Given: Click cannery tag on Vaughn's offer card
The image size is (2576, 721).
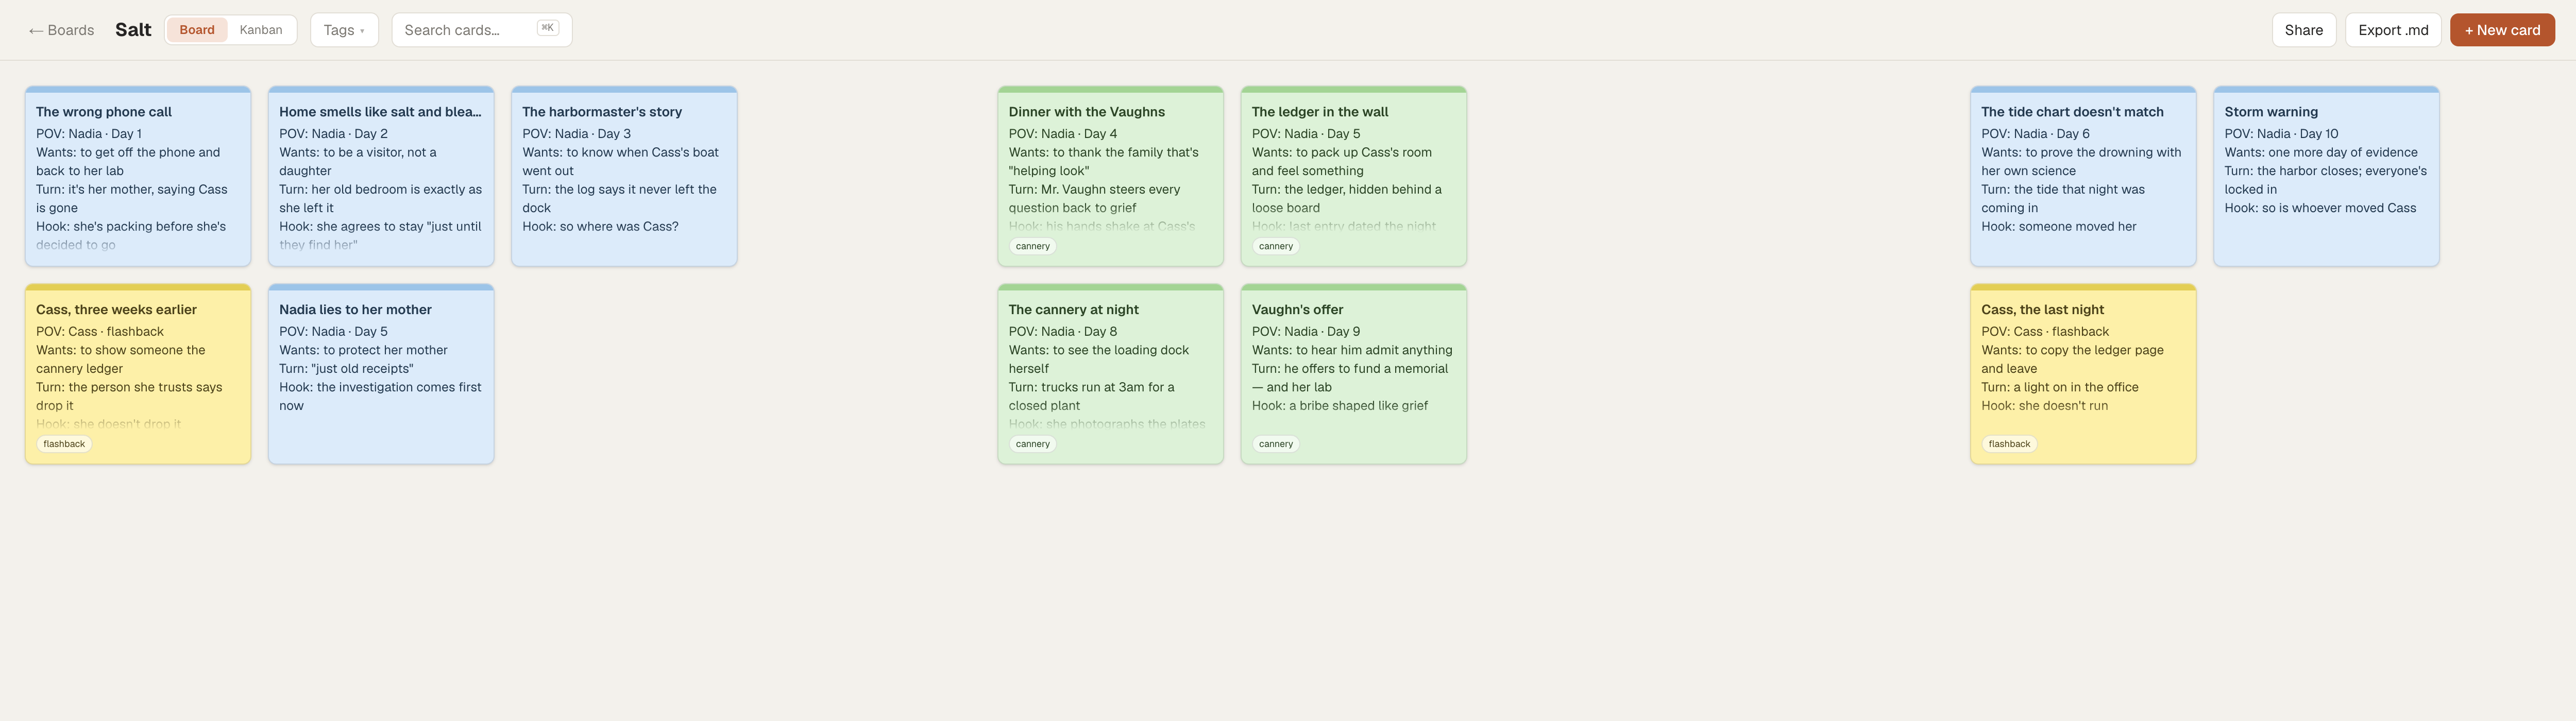Looking at the screenshot, I should tap(1276, 444).
